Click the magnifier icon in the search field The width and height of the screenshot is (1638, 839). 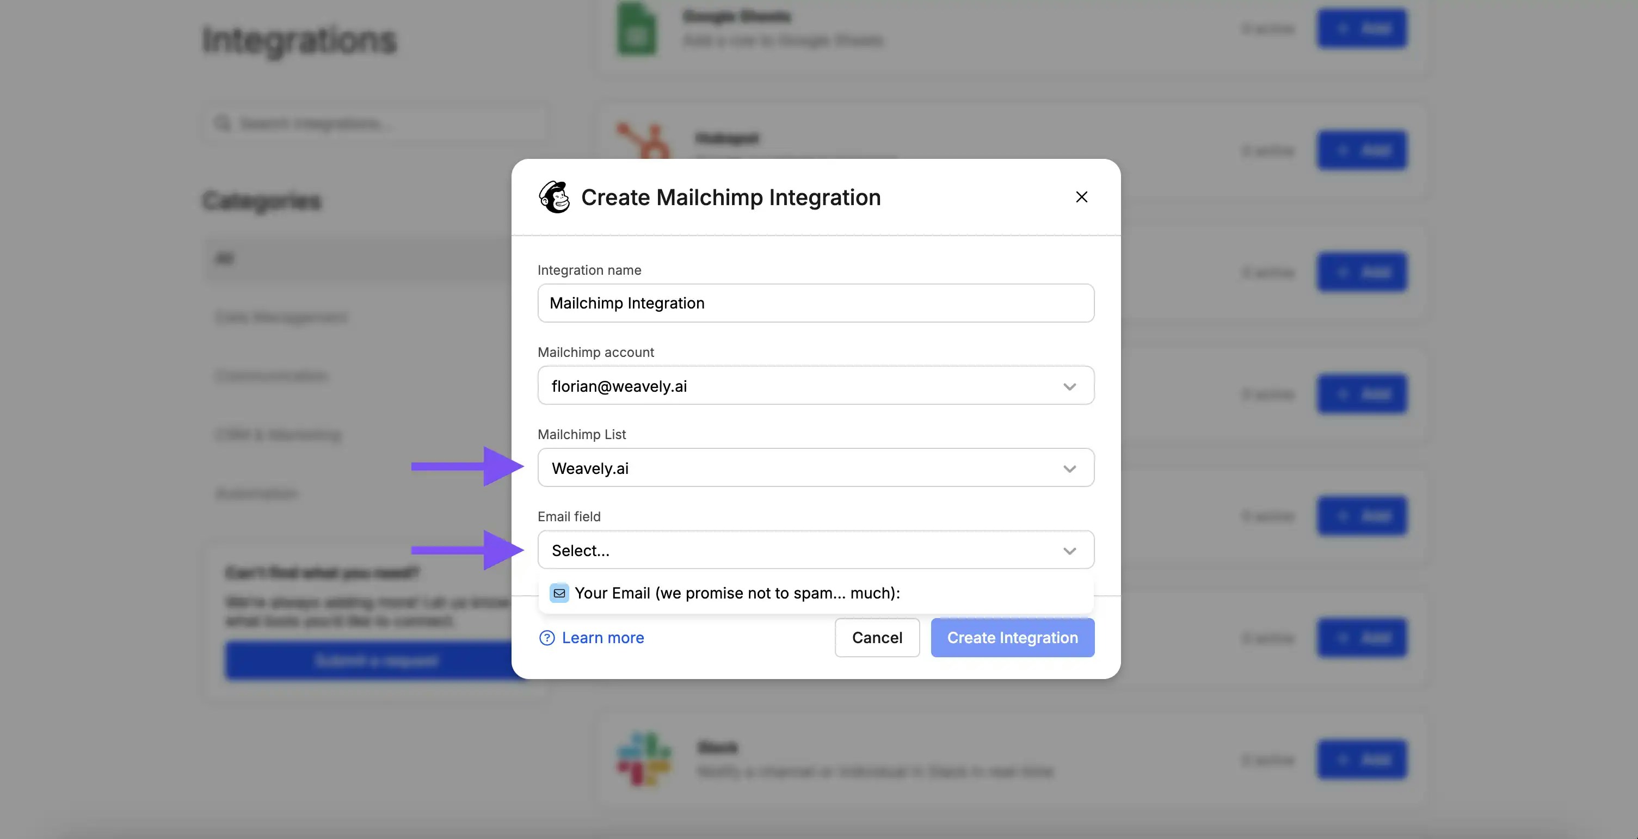[223, 122]
